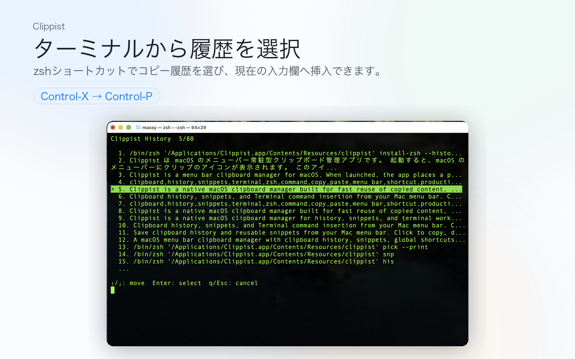Click the ellipsis row below entry 15
Viewport: 575px width, 359px height.
pyautogui.click(x=124, y=270)
